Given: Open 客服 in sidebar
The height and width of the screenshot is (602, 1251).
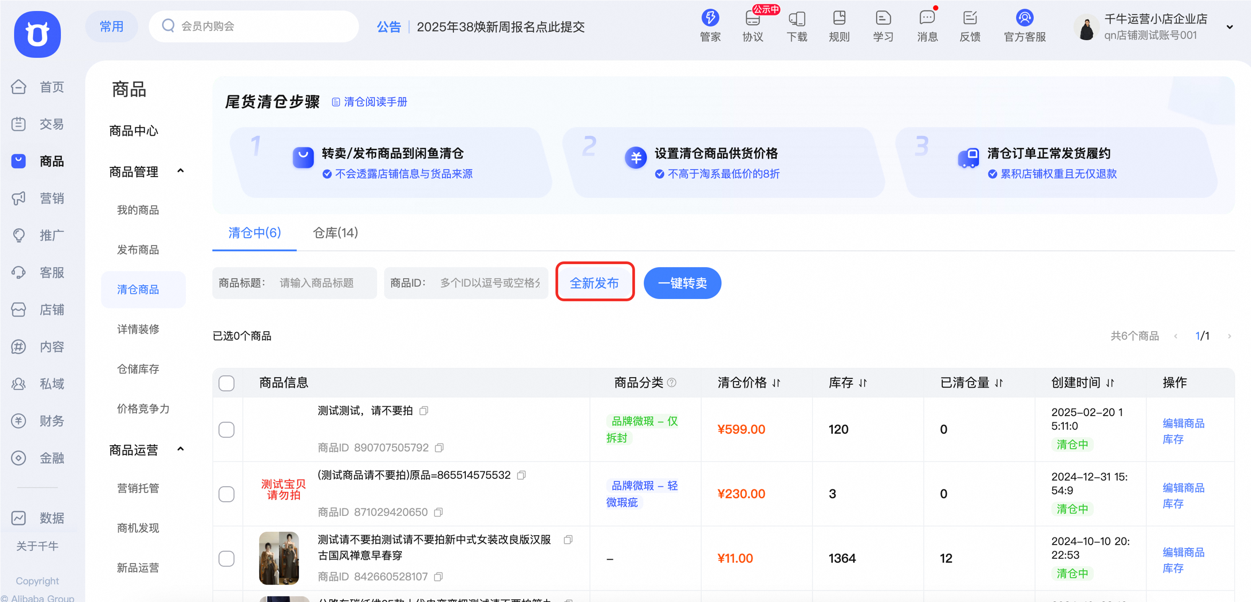Looking at the screenshot, I should click(38, 272).
